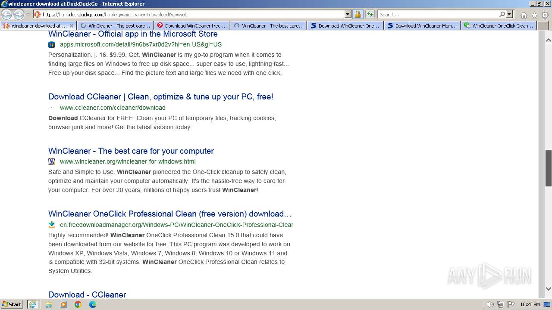Open the 'Download - CCleaner' result link
Screen dimensions: 552x310
click(x=87, y=295)
